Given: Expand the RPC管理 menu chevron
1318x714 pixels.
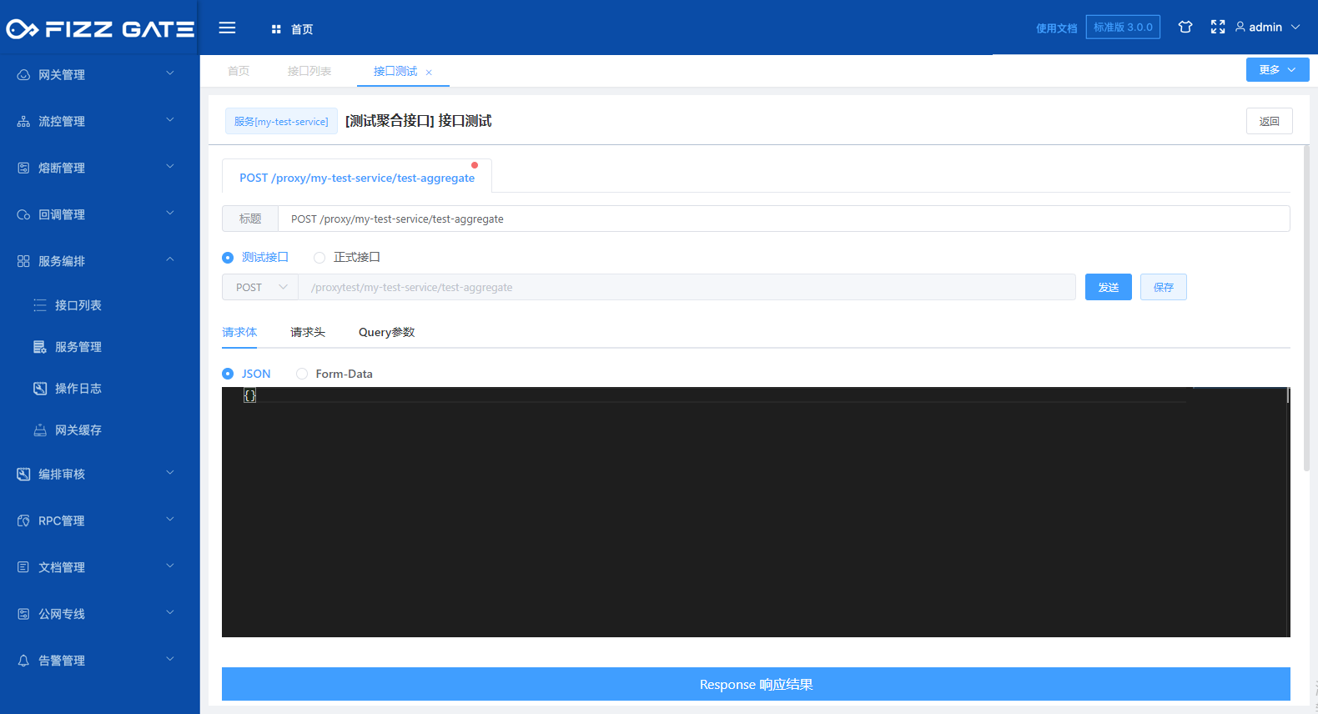Looking at the screenshot, I should pyautogui.click(x=170, y=520).
